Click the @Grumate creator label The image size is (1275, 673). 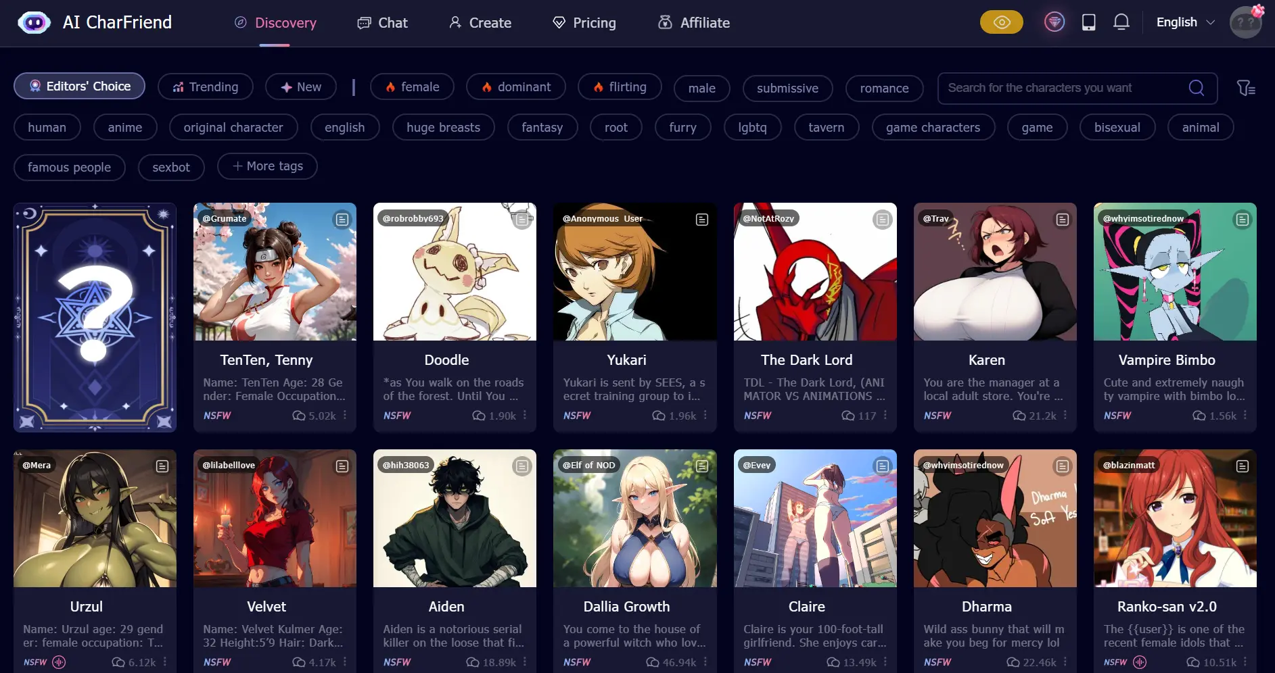(x=225, y=218)
